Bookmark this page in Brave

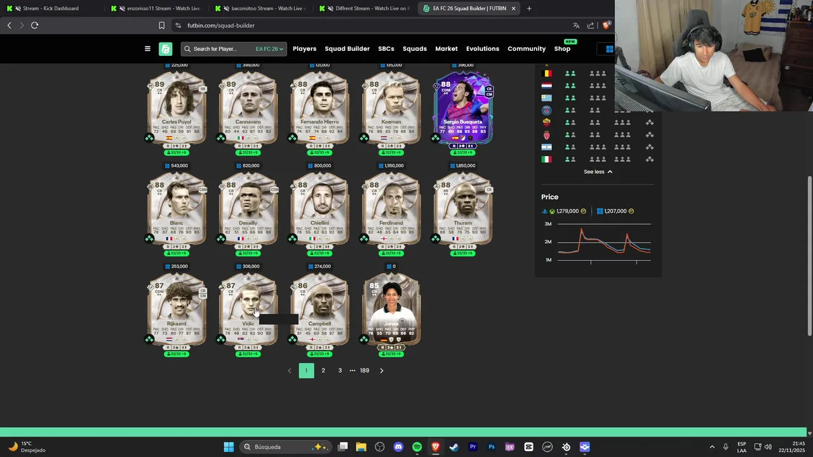(x=161, y=25)
